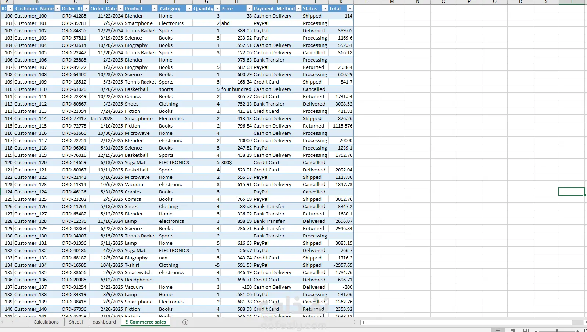Select the Yoga Mat cell in row 120
Viewport: 587px width, 332px height.
(x=141, y=162)
